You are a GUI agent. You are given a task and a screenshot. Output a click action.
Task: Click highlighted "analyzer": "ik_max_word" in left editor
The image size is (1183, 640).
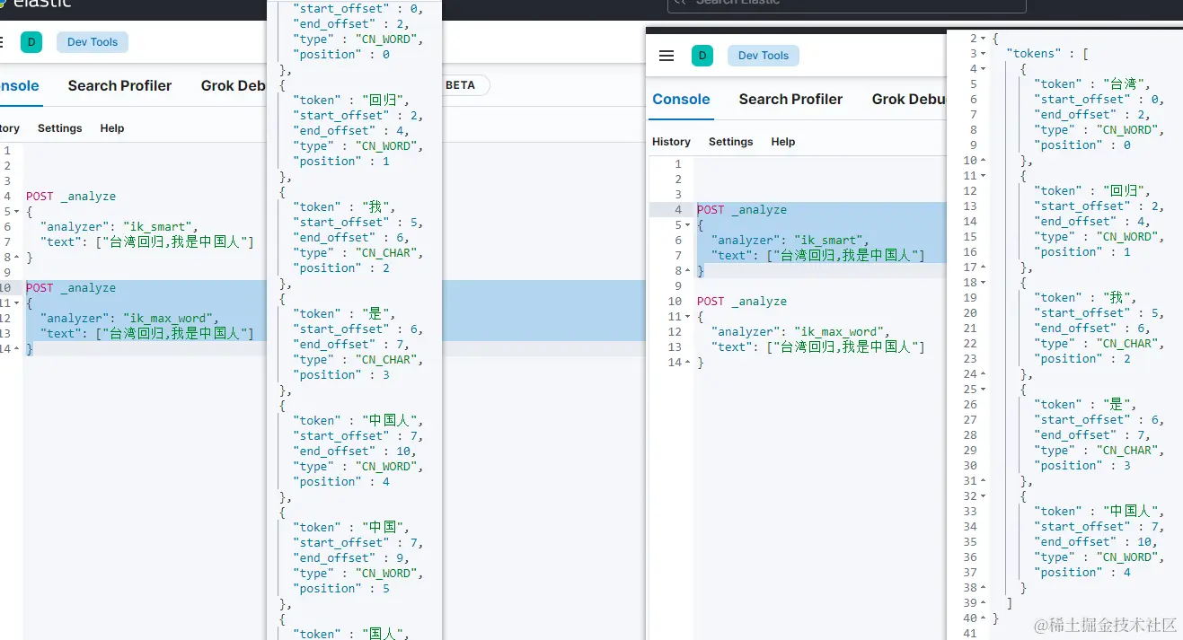coord(129,319)
